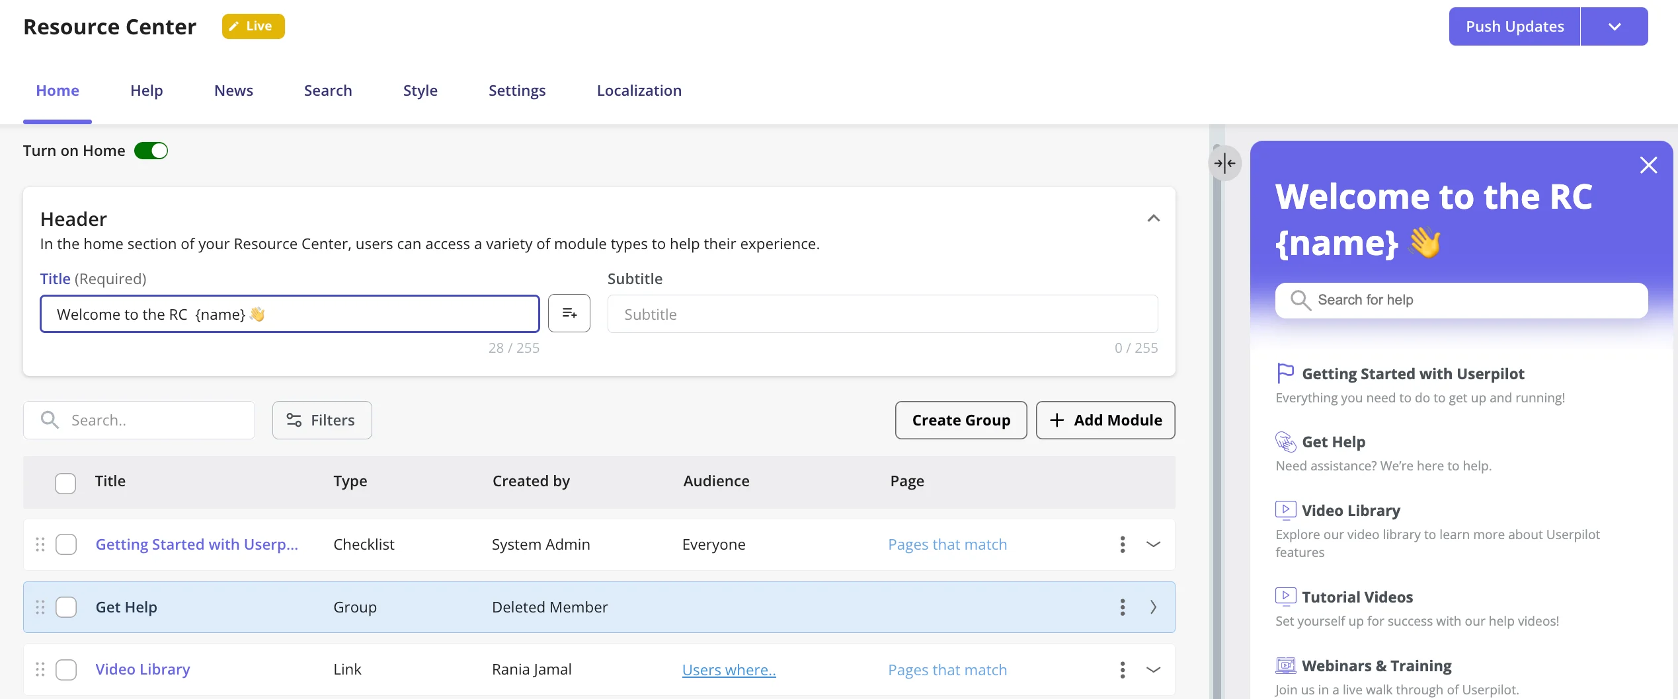Expand the Video Library row

point(1154,670)
